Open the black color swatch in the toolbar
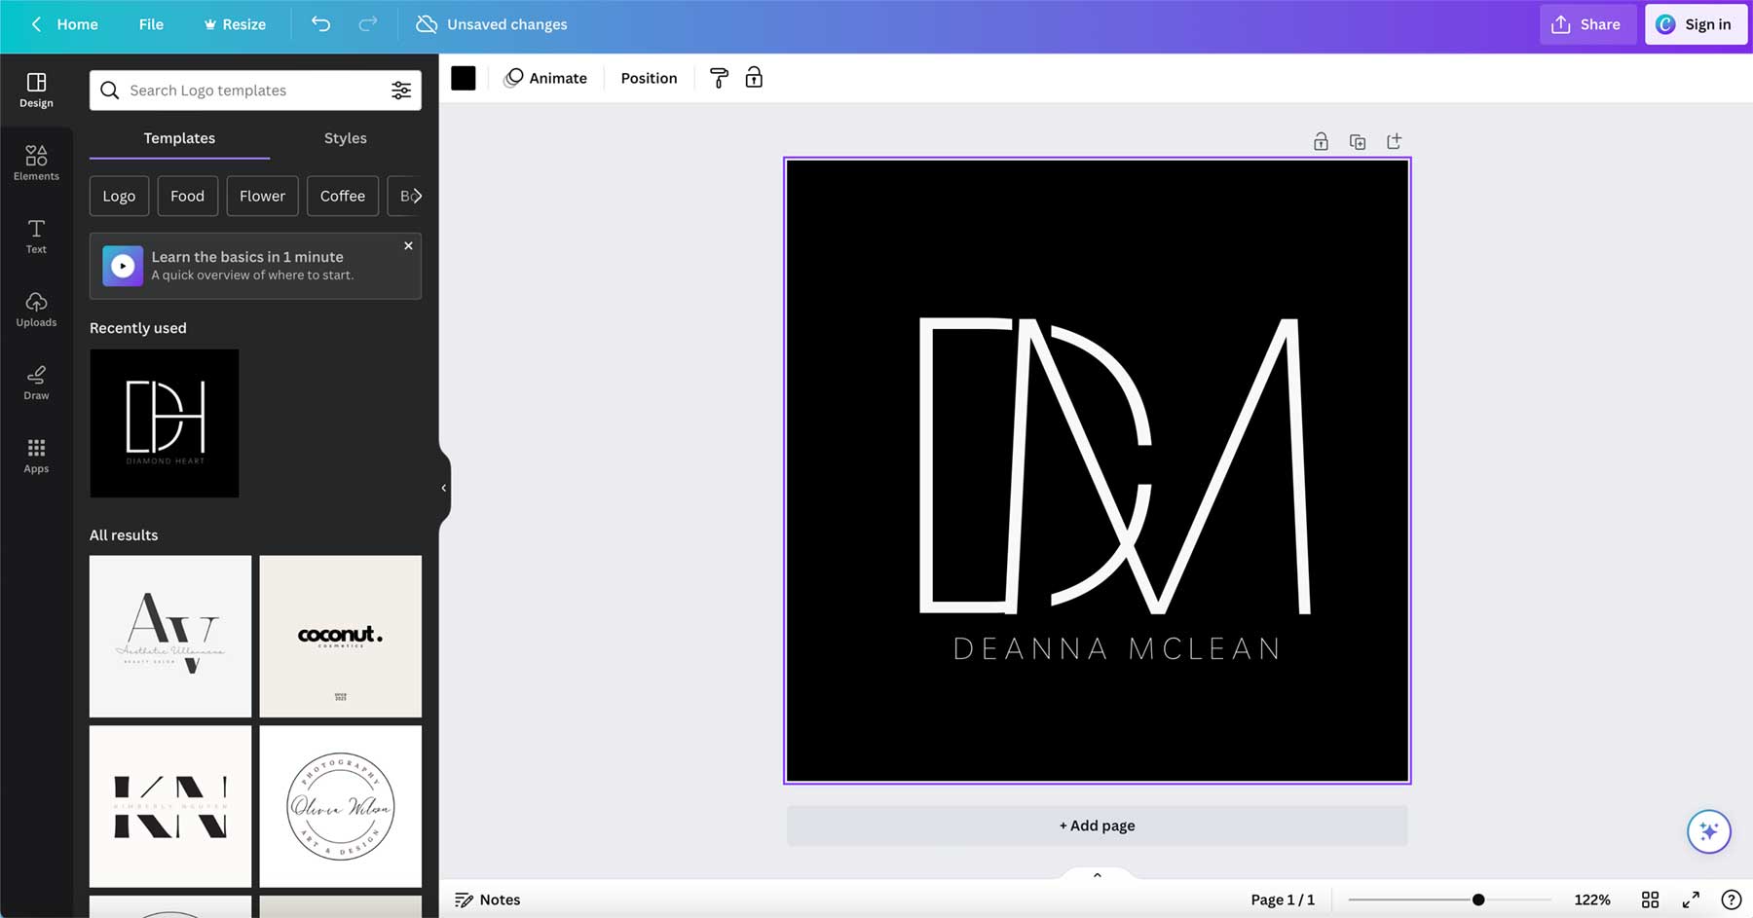Screen dimensions: 1753x918 (x=463, y=77)
